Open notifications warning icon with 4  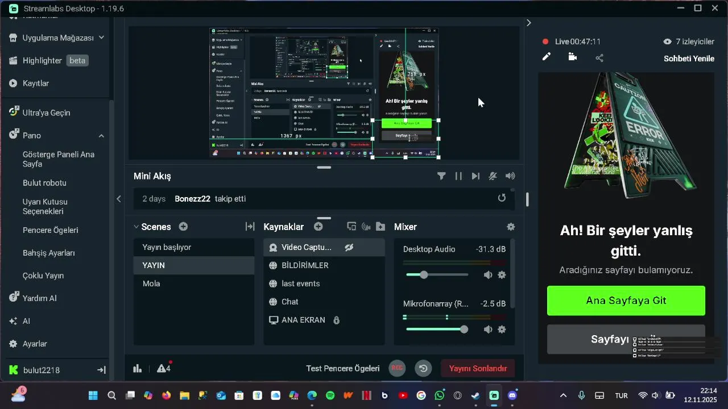(x=164, y=368)
